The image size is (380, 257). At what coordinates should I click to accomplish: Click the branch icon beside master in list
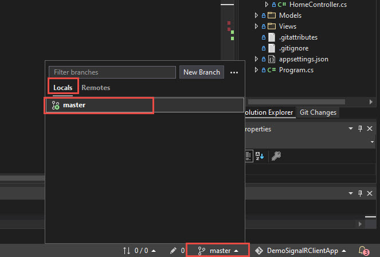(x=56, y=105)
